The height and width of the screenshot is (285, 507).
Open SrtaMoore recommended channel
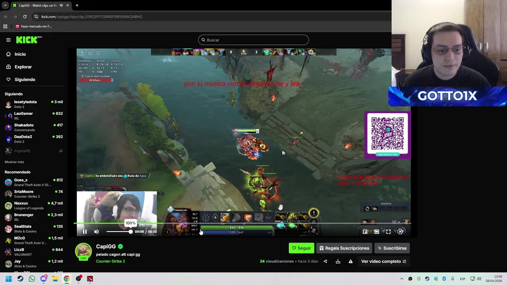(x=34, y=194)
